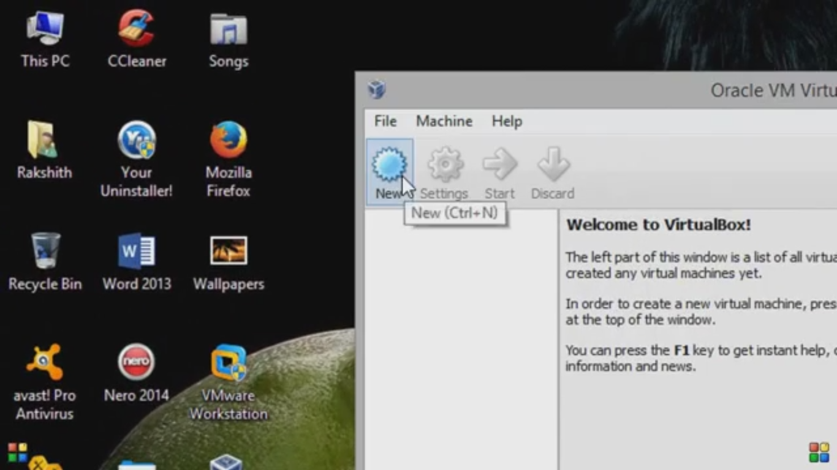Open This PC
The height and width of the screenshot is (470, 837).
click(x=44, y=29)
